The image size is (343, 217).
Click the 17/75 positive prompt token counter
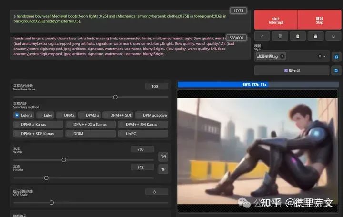[238, 10]
